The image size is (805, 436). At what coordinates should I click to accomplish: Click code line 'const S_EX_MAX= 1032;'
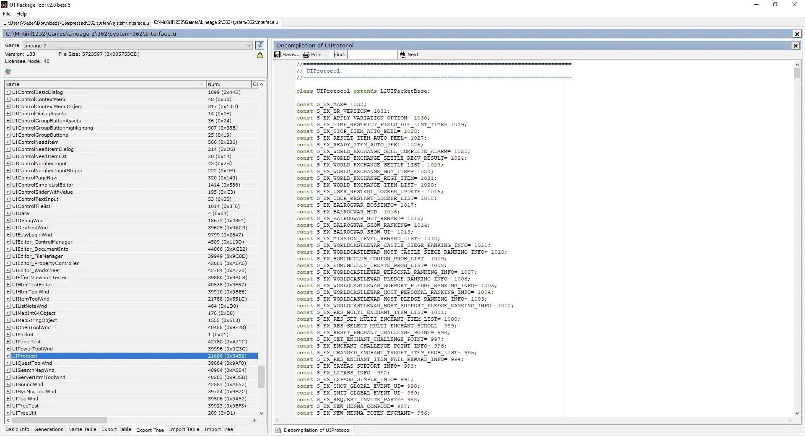pos(331,104)
